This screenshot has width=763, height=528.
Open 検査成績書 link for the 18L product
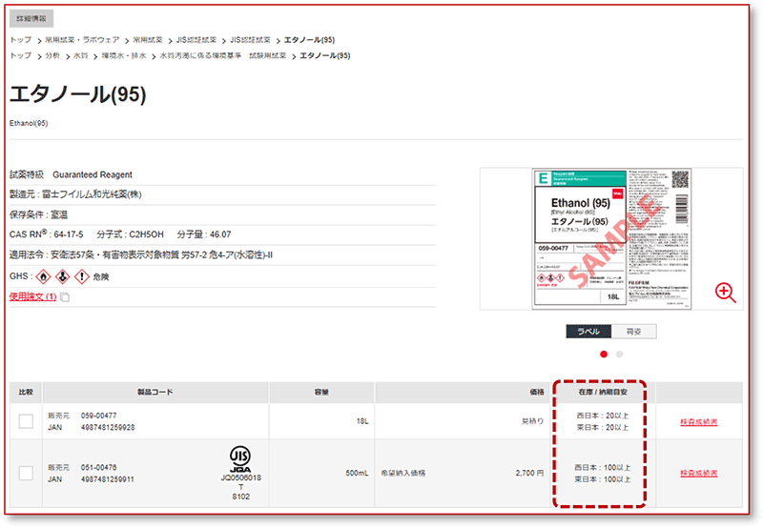point(698,421)
